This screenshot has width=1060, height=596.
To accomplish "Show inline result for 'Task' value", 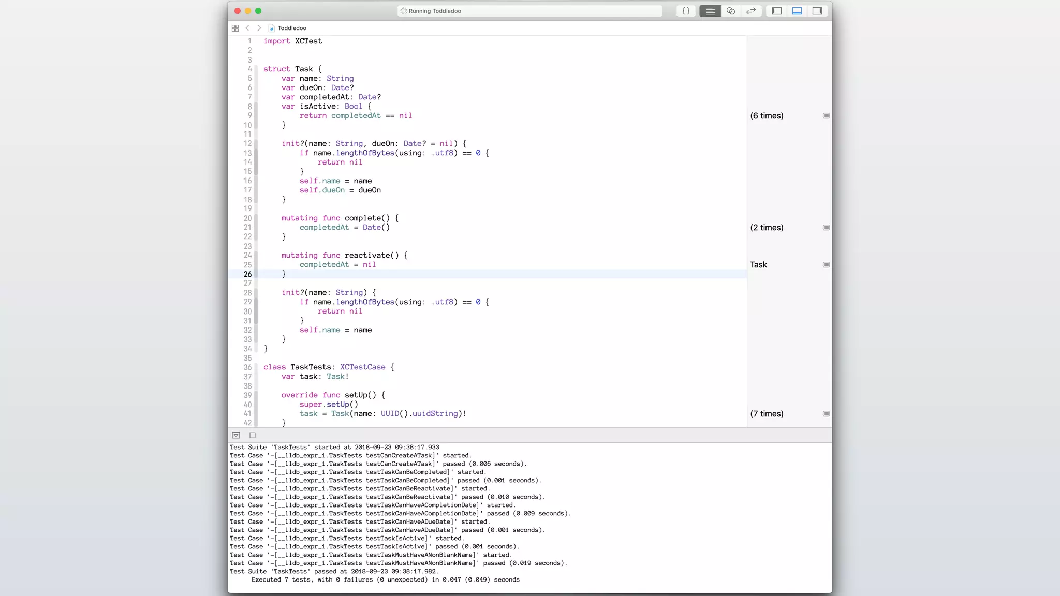I will coord(826,265).
